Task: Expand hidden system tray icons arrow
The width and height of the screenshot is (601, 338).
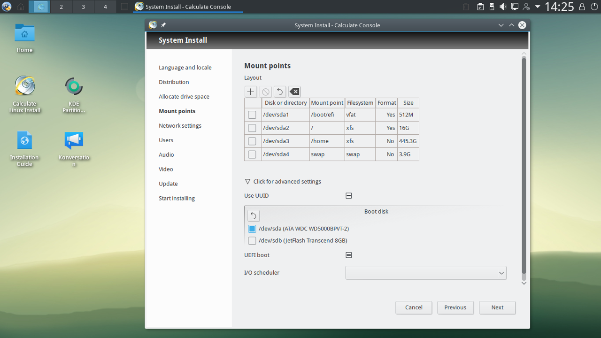Action: (538, 7)
